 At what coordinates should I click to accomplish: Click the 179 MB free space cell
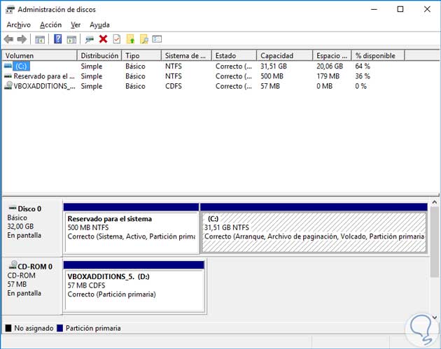click(x=328, y=76)
